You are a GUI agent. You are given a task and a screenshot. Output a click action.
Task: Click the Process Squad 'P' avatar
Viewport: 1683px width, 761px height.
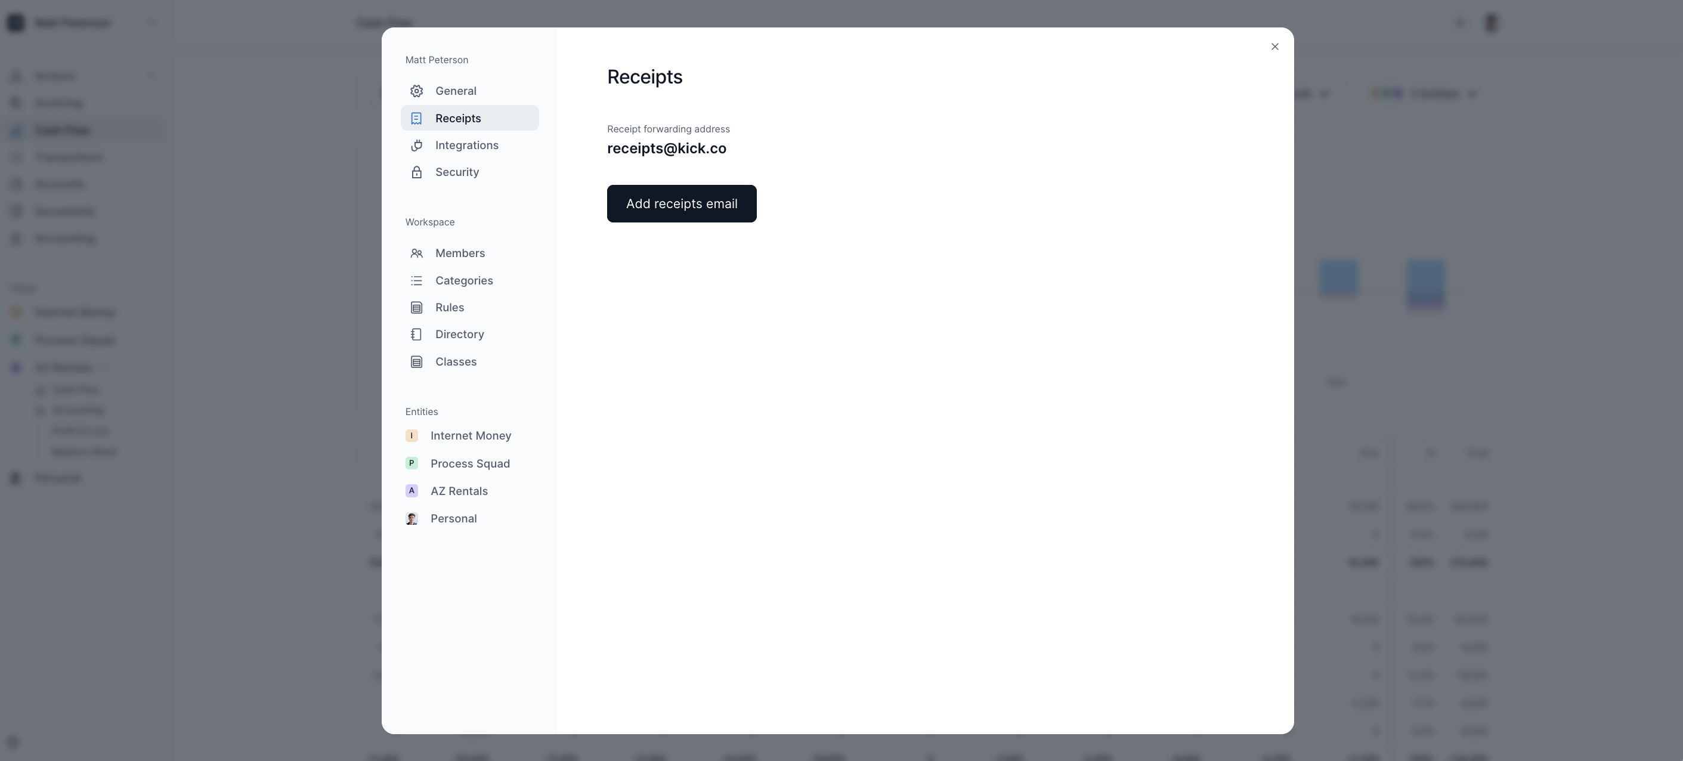tap(412, 463)
